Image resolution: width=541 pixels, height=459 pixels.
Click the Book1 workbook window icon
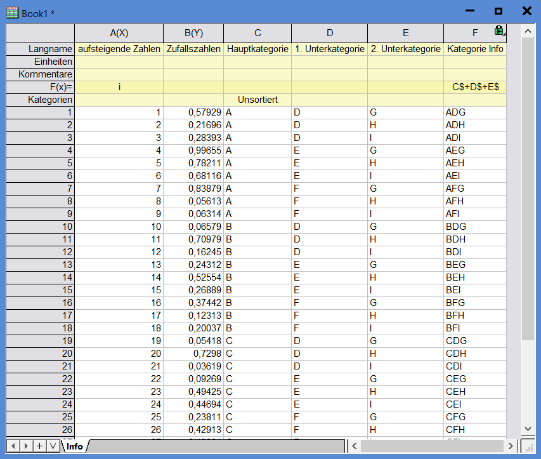point(13,13)
